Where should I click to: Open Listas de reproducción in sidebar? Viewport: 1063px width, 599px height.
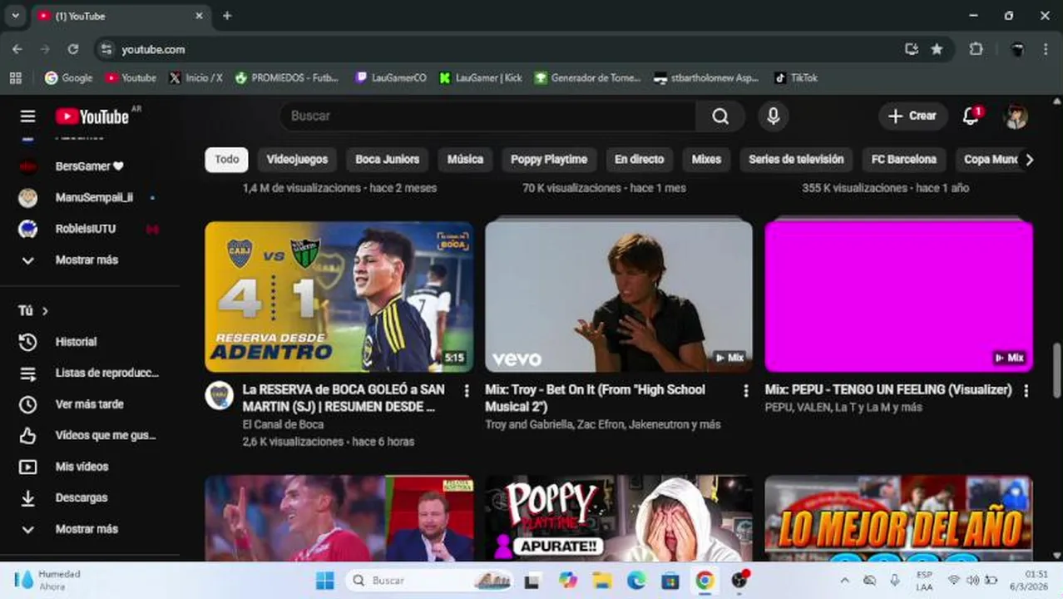[106, 373]
